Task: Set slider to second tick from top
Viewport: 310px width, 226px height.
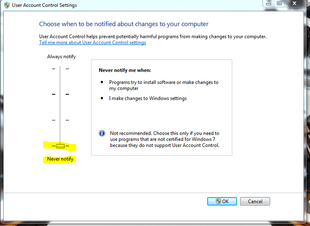Action: pyautogui.click(x=60, y=94)
